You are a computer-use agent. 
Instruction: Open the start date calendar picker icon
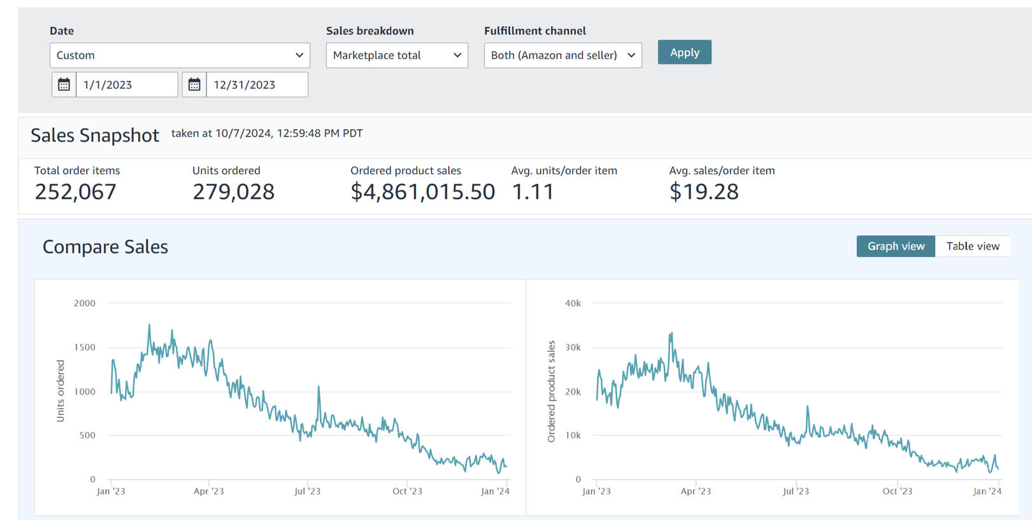[x=64, y=85]
